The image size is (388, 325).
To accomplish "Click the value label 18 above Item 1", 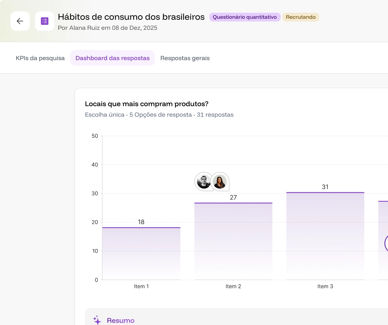I will [141, 222].
